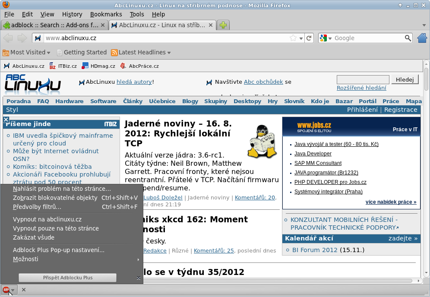The image size is (430, 297).
Task: Click the 'Přispět Adblocku Plus' button
Action: pyautogui.click(x=67, y=278)
